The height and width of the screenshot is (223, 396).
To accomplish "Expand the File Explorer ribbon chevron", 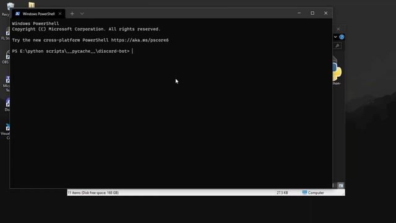I will pyautogui.click(x=335, y=37).
